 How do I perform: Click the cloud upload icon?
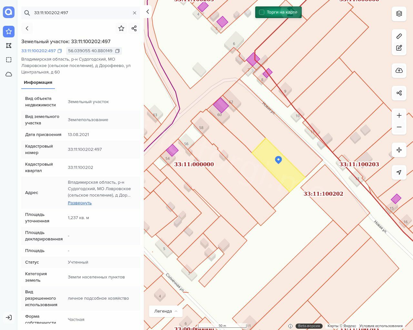(399, 71)
